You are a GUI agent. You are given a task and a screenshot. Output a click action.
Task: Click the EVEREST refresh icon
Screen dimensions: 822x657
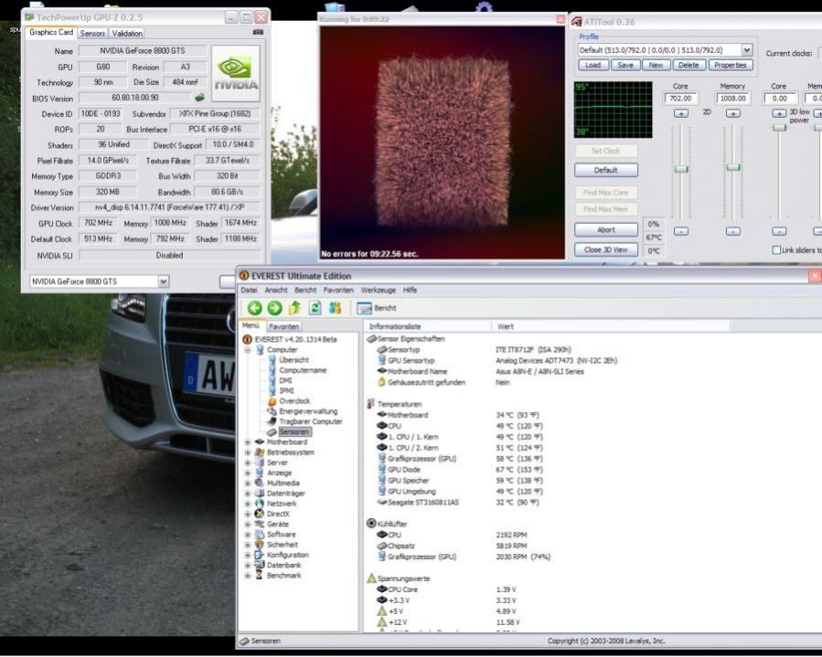click(315, 308)
